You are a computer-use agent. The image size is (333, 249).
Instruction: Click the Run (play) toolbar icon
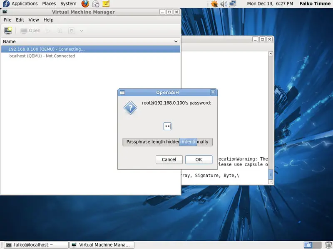point(48,31)
